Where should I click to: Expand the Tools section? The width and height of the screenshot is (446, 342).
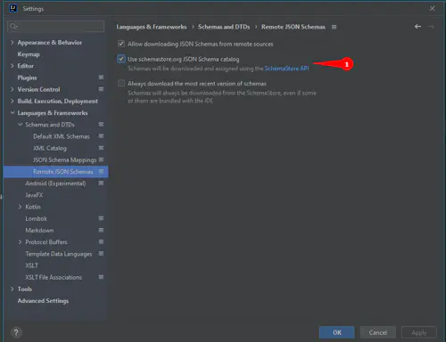[x=12, y=289]
